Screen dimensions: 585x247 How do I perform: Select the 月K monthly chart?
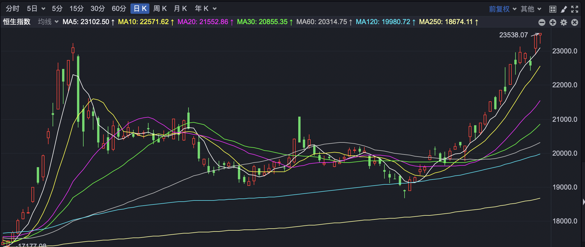pyautogui.click(x=180, y=9)
